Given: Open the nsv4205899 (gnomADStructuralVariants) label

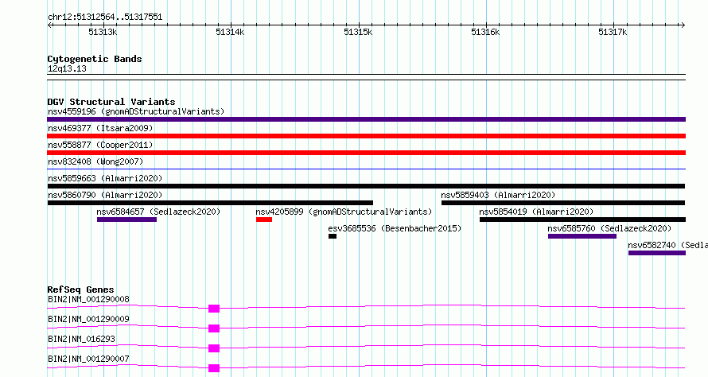Looking at the screenshot, I should [344, 212].
